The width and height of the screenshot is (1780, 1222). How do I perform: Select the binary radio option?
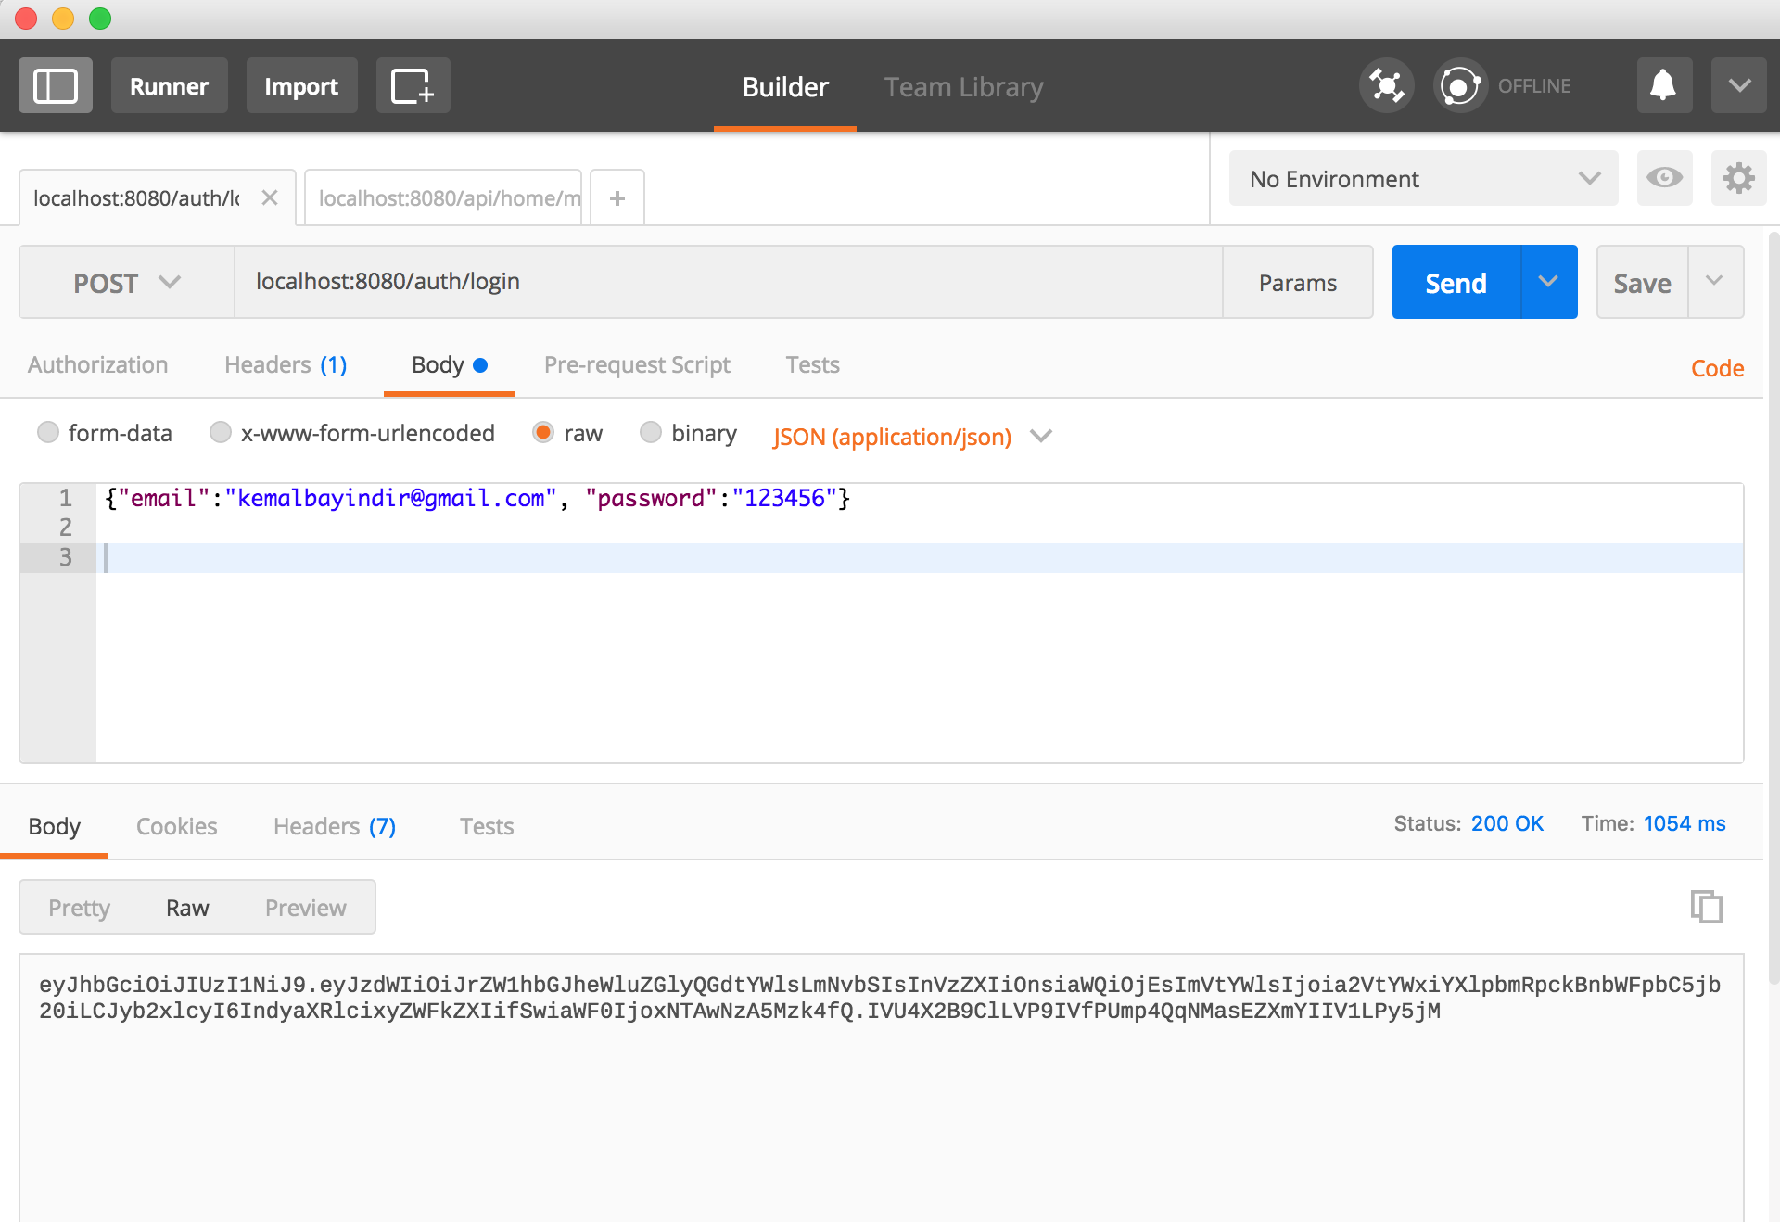tap(651, 432)
